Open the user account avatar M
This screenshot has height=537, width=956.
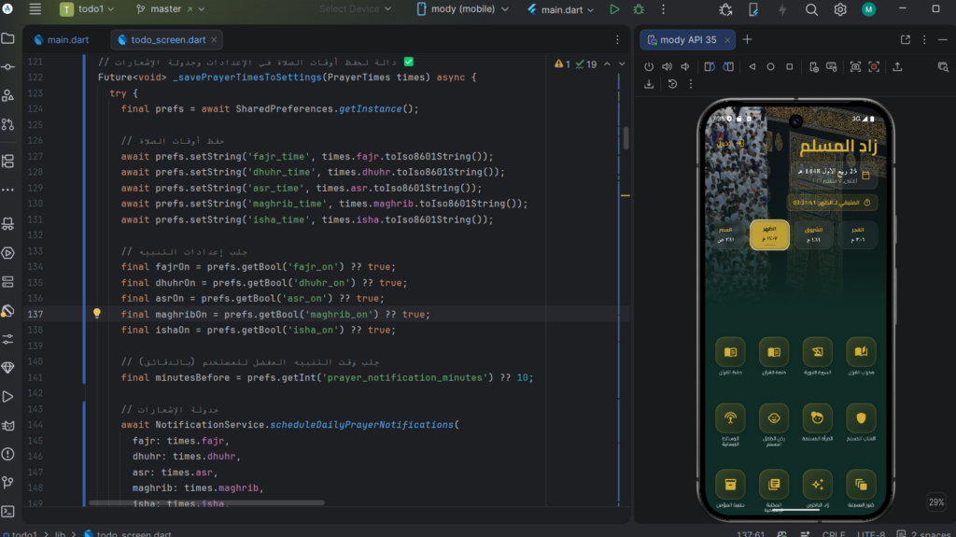(x=869, y=9)
